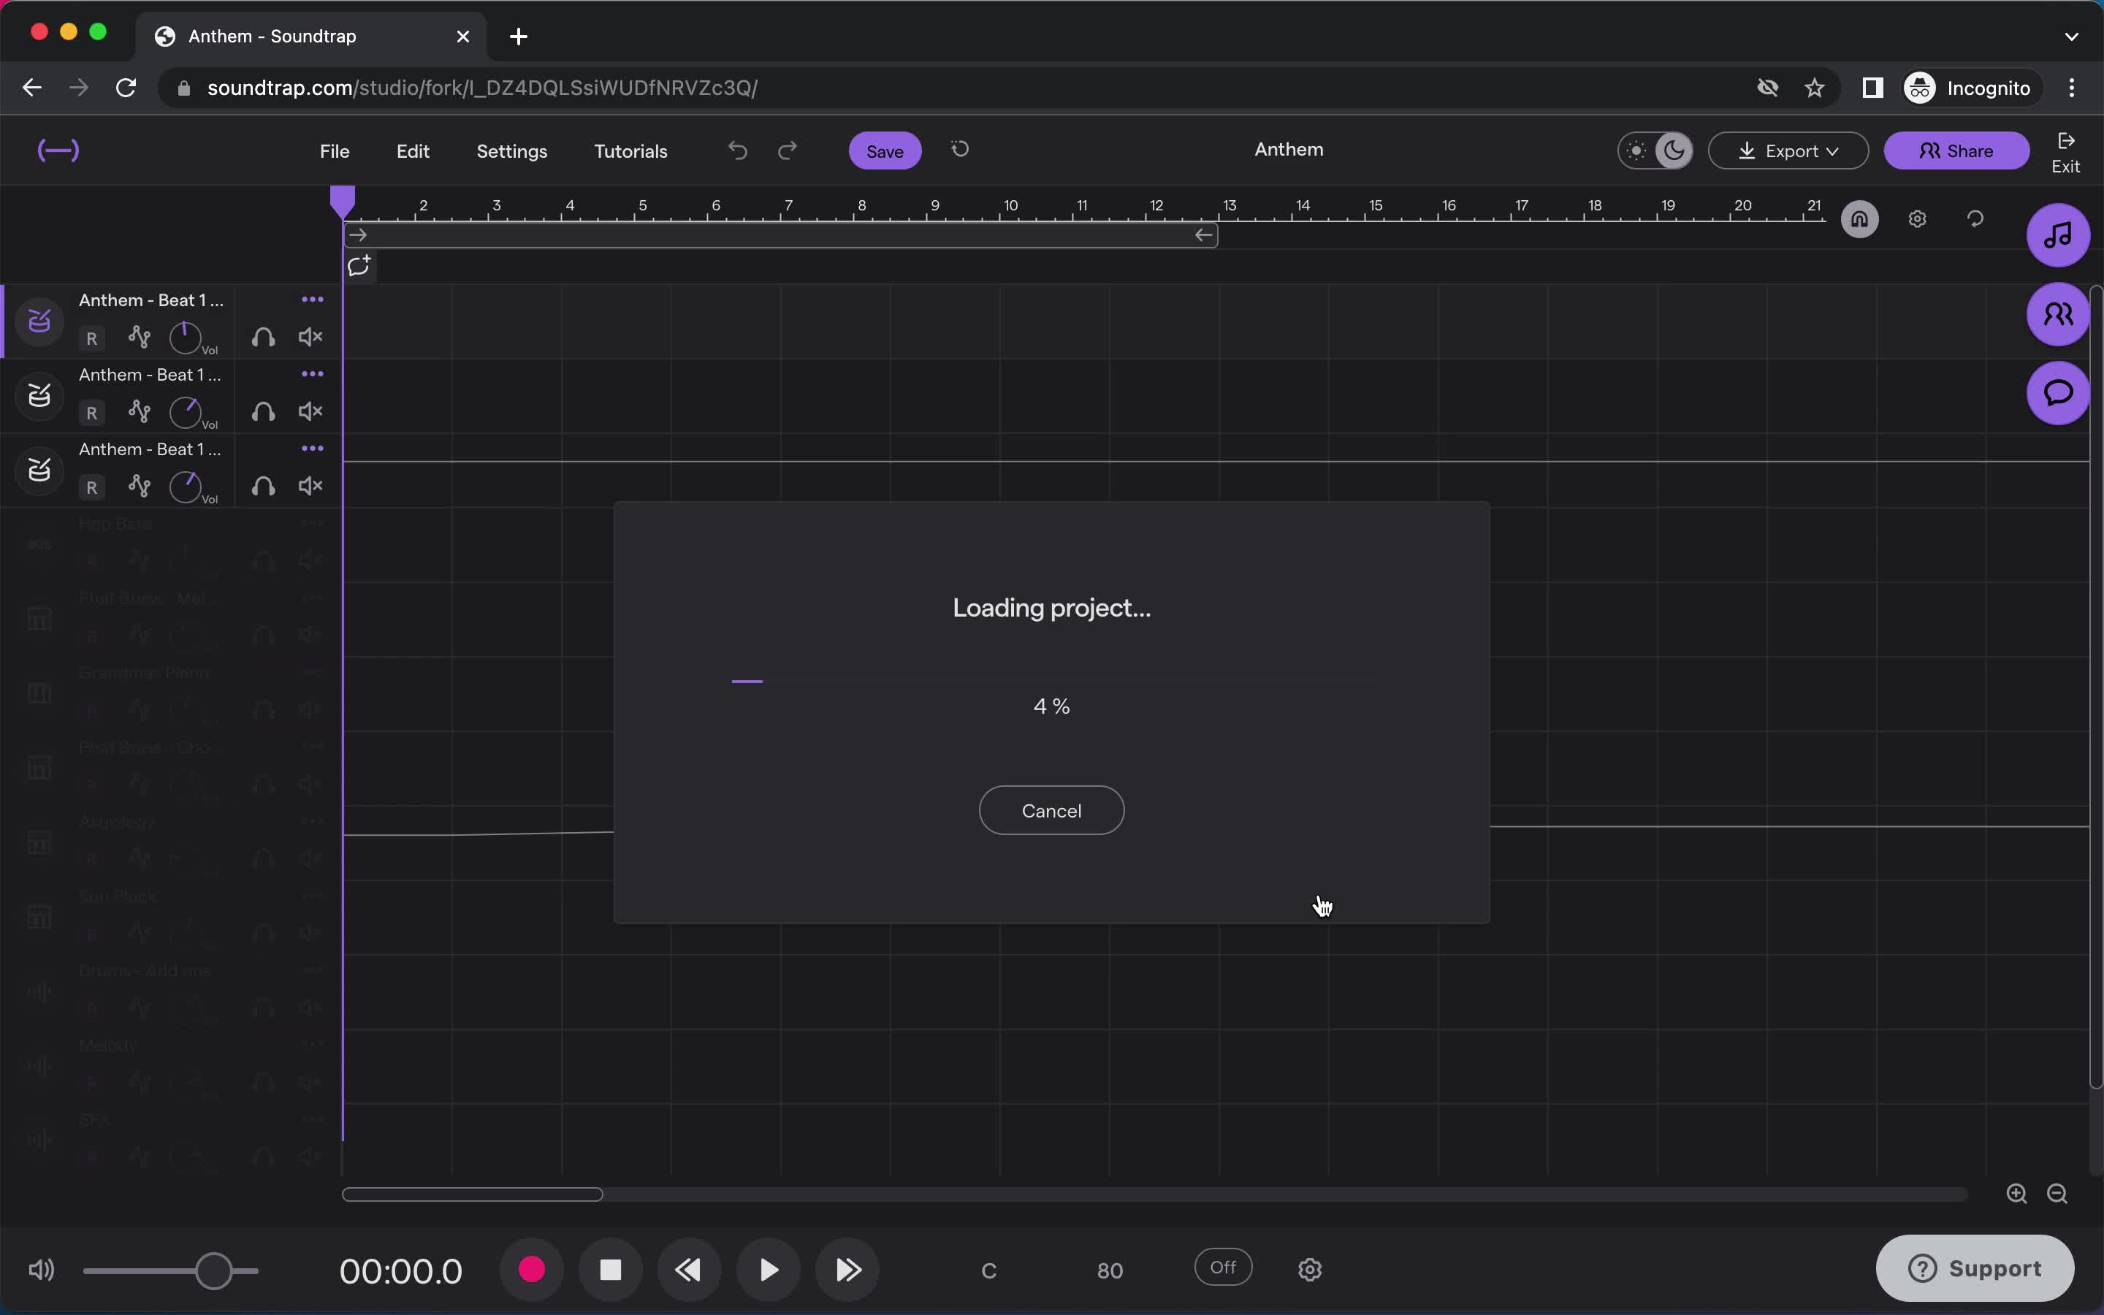
Task: Open the Edit menu
Action: coord(413,151)
